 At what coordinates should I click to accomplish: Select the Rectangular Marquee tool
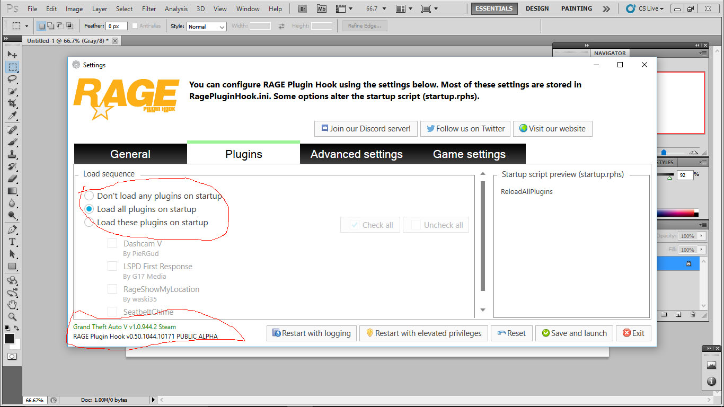click(x=12, y=67)
